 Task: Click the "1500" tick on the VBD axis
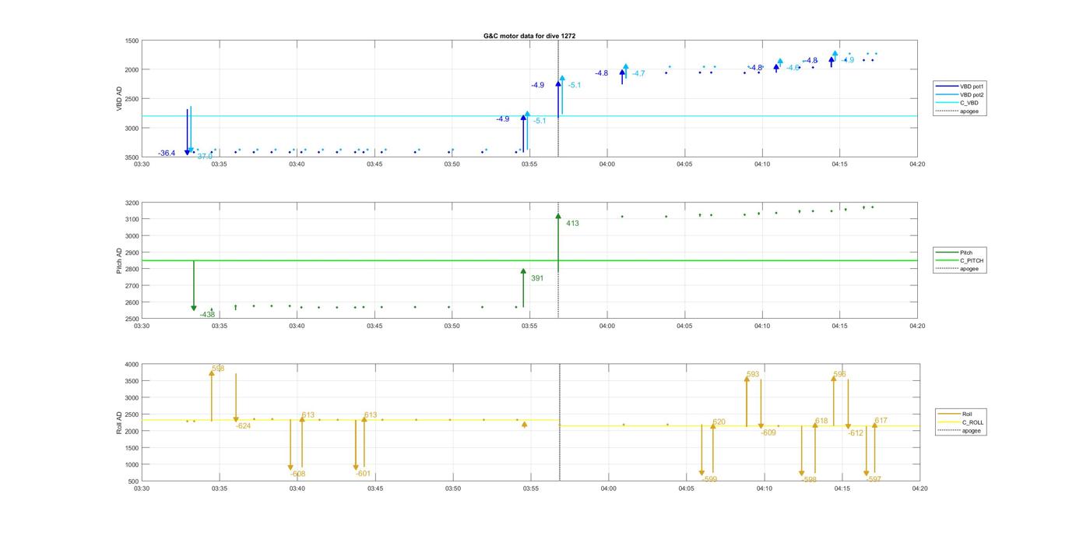[x=132, y=41]
